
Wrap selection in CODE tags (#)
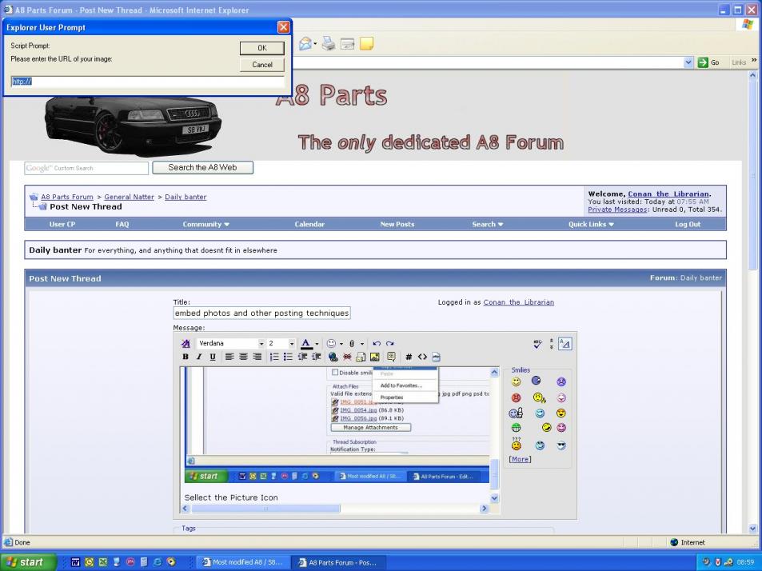click(x=409, y=357)
